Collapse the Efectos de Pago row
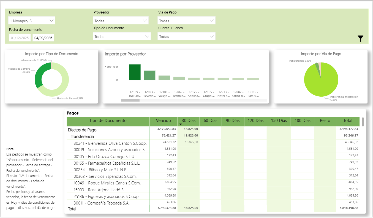This screenshot has height=218, width=373. pyautogui.click(x=82, y=130)
